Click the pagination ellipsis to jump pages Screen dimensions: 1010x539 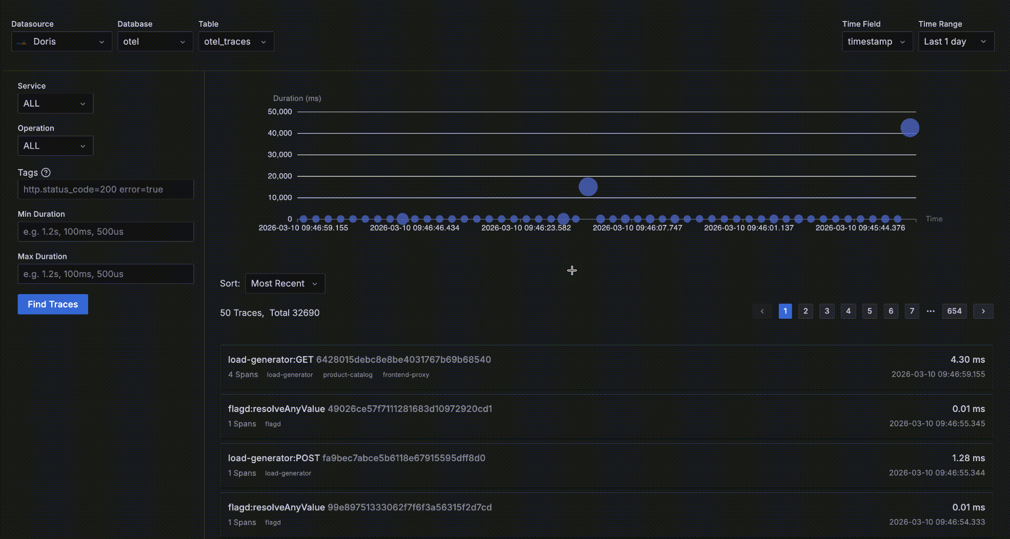point(931,311)
